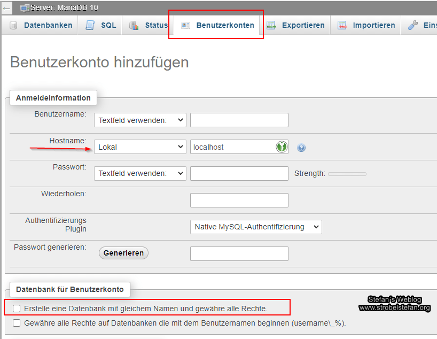Click the green indicator beside localhost field
The width and height of the screenshot is (437, 339).
(282, 147)
